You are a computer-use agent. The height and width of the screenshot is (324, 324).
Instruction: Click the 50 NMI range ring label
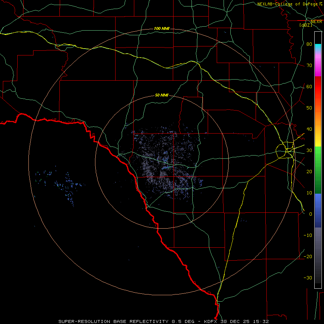tap(162, 95)
